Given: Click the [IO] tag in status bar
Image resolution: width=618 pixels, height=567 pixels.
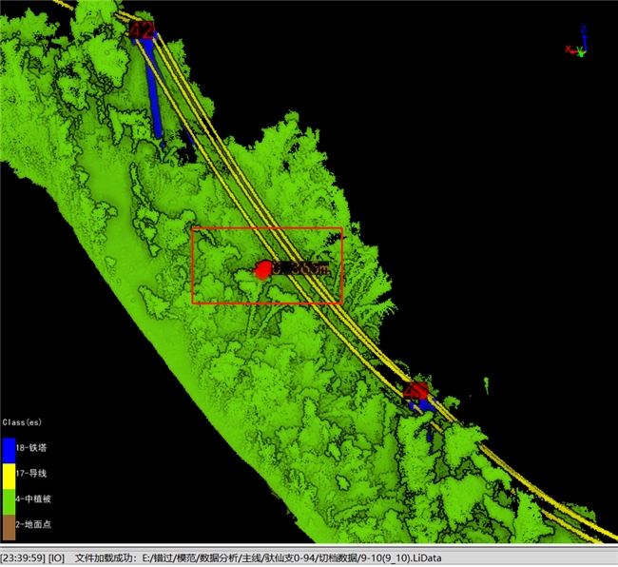Looking at the screenshot, I should 56,557.
